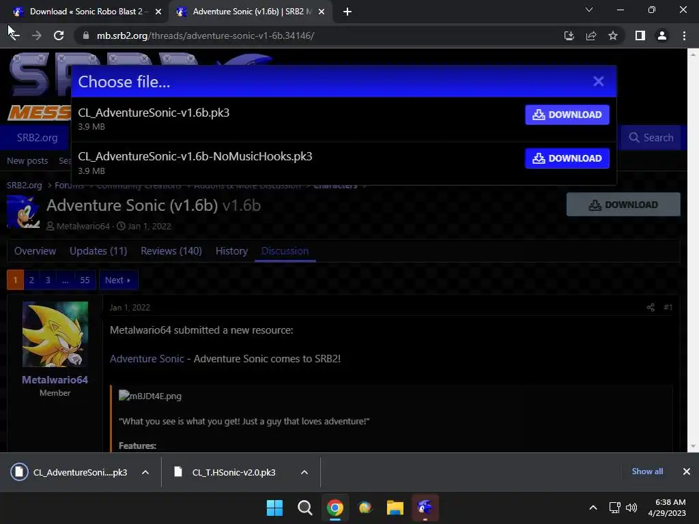
Task: Click Show all downloads
Action: [x=647, y=471]
